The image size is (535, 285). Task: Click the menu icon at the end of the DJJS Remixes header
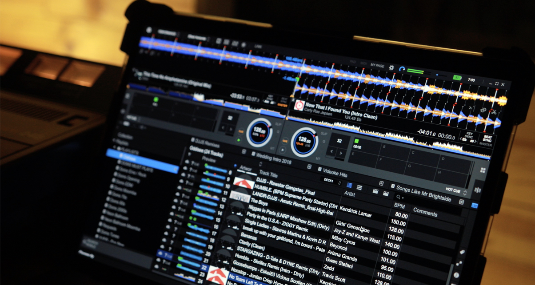pyautogui.click(x=244, y=151)
